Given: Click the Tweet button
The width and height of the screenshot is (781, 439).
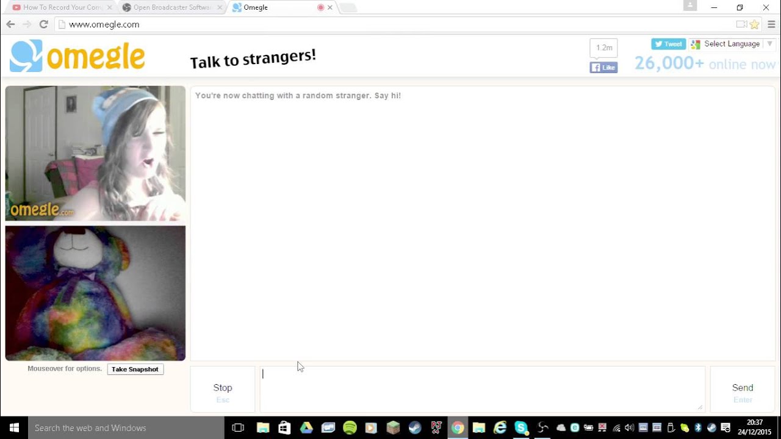Looking at the screenshot, I should click(x=668, y=44).
